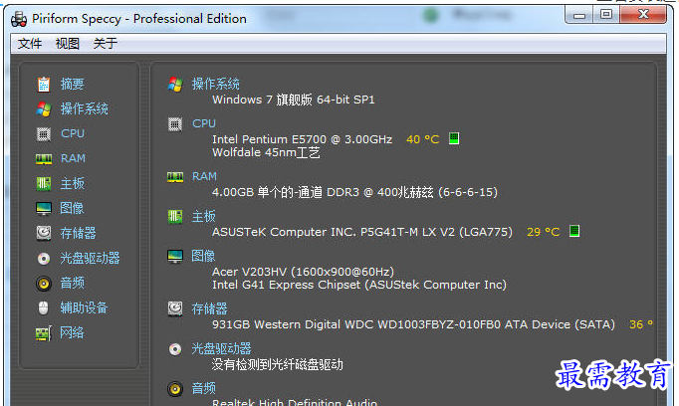Click the disc icon beside 光盘驱动器 heading
This screenshot has height=406, width=679.
pos(175,349)
